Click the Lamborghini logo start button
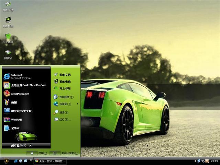The width and height of the screenshot is (220, 165). 6,161
